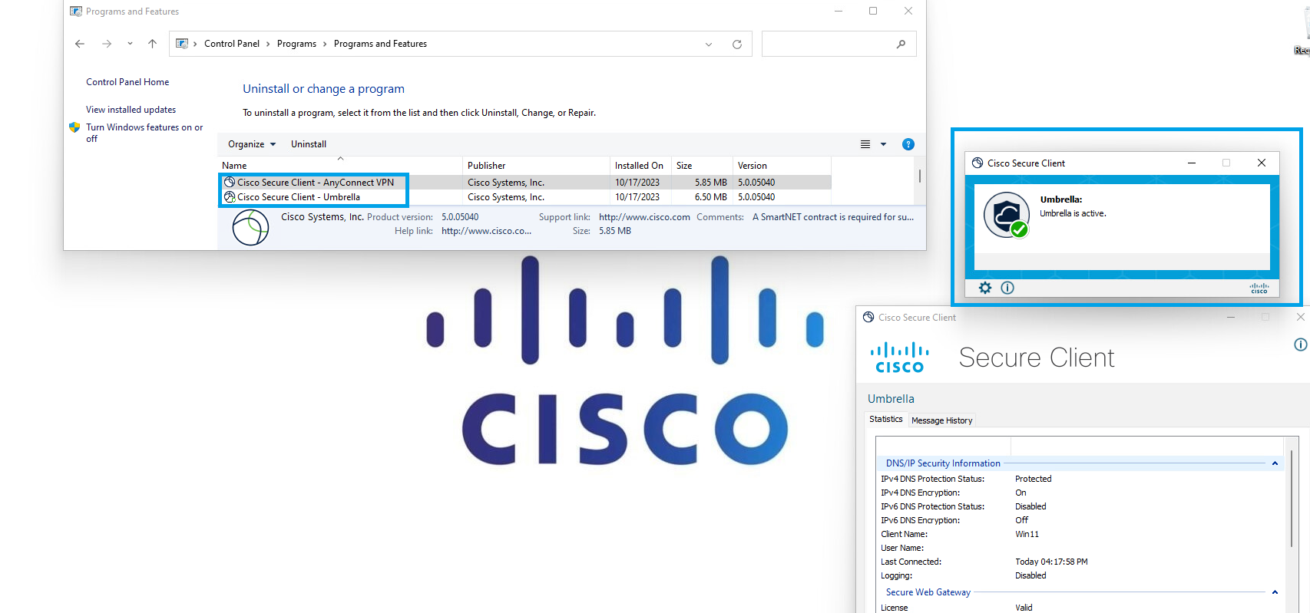Click the shield icon beside Windows features
The width and height of the screenshot is (1310, 613).
74,127
